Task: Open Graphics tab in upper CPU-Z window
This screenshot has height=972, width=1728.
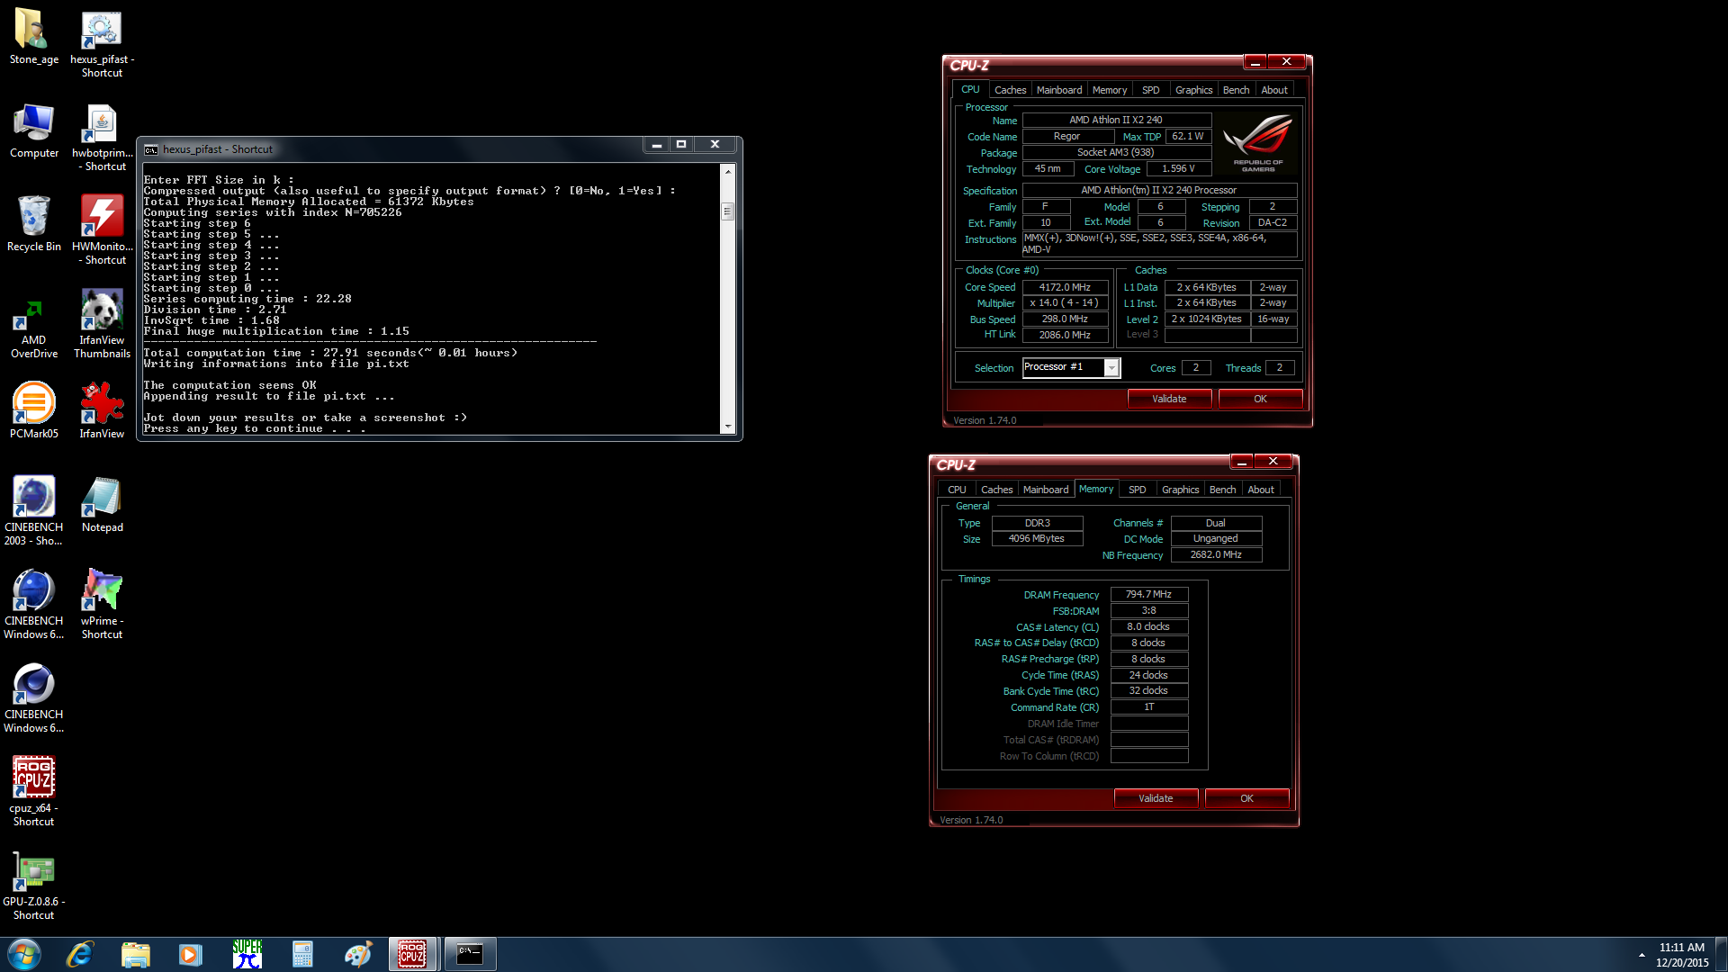Action: point(1193,90)
